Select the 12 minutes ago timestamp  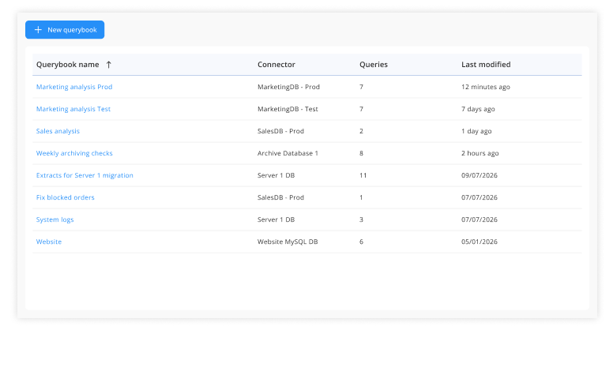click(486, 87)
